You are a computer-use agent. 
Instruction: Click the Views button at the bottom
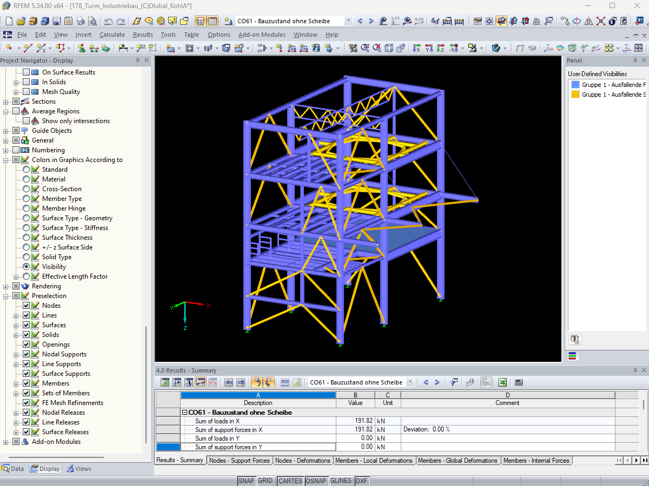79,468
